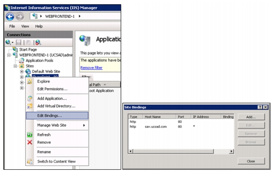Viewport: 276px width, 174px height.
Task: Click the IIS Manager title bar icon
Action: [x=8, y=8]
